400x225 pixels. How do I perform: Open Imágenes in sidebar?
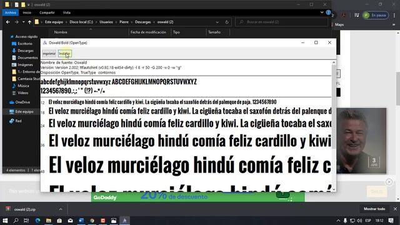[x=25, y=65]
